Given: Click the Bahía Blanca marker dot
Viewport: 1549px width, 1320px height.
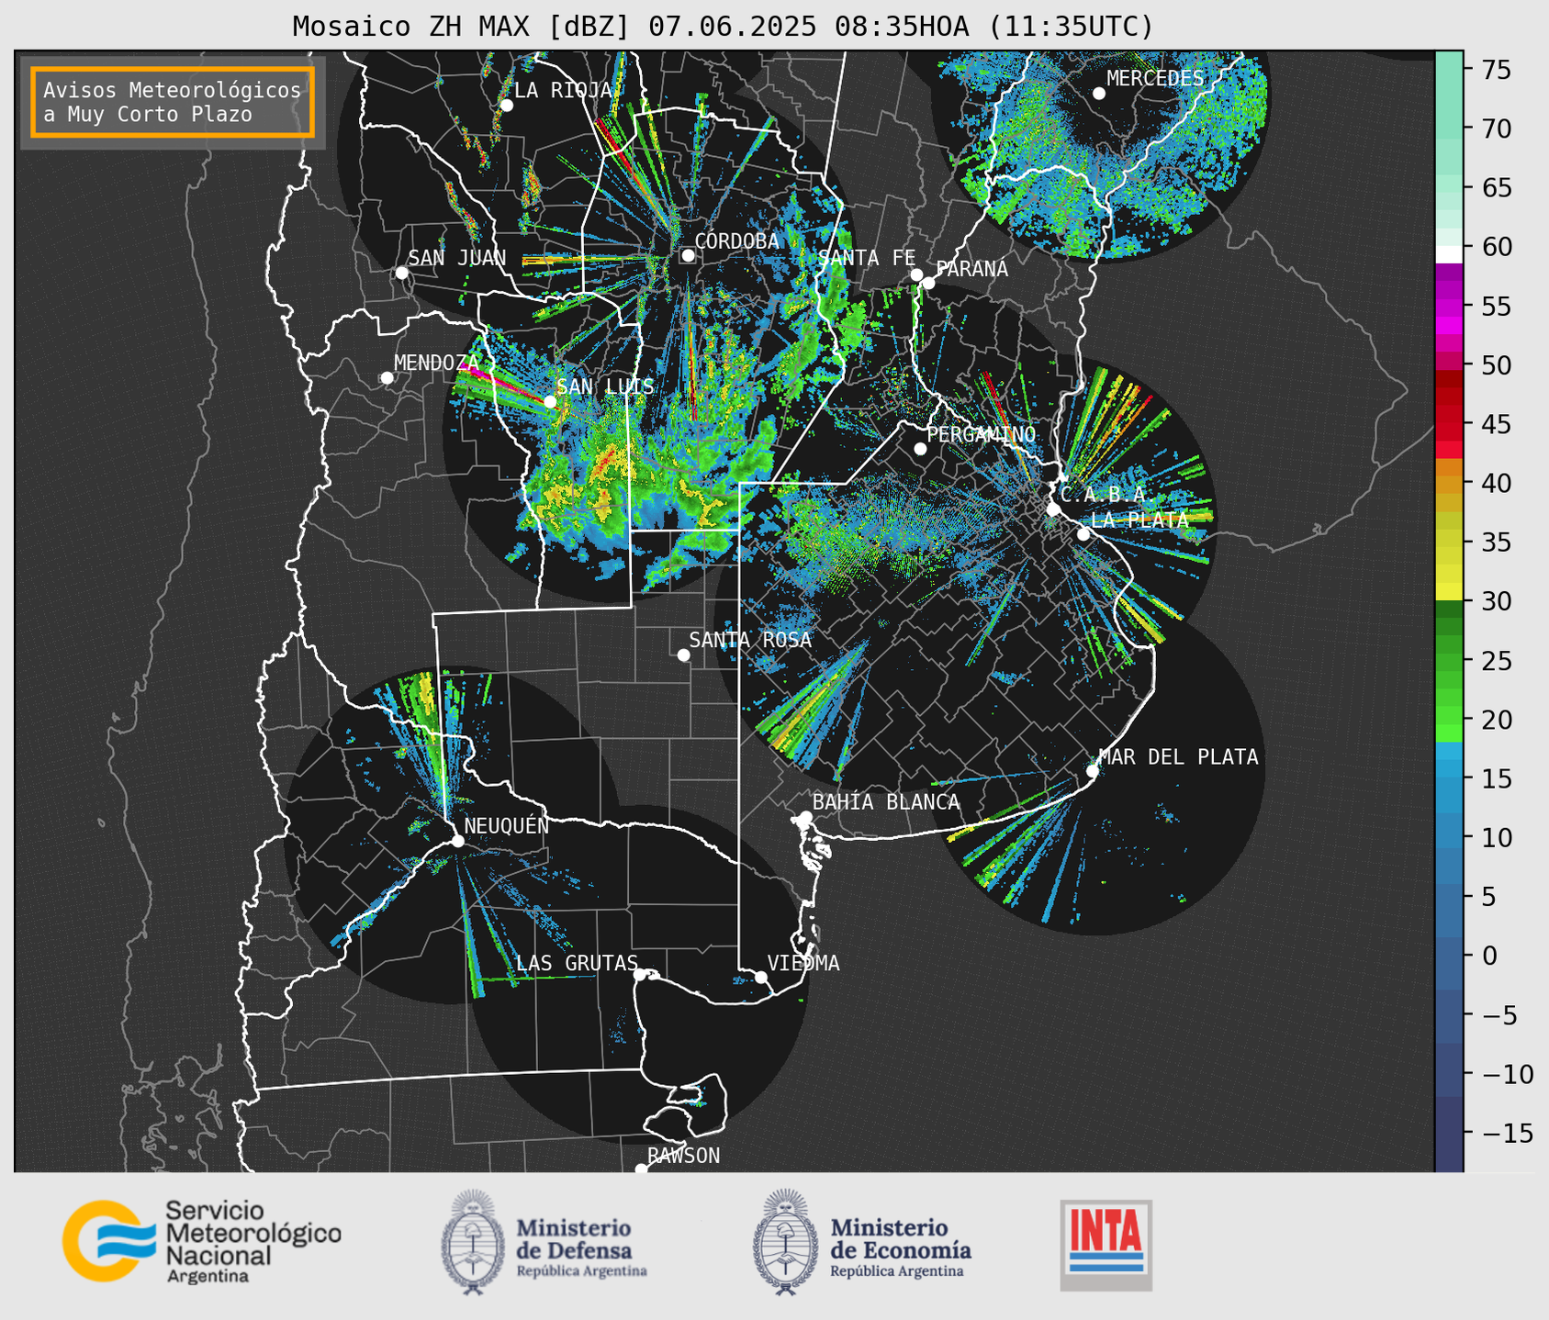Looking at the screenshot, I should [805, 817].
